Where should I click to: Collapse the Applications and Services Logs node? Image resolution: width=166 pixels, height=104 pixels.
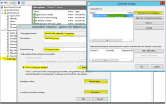(x=2, y=30)
